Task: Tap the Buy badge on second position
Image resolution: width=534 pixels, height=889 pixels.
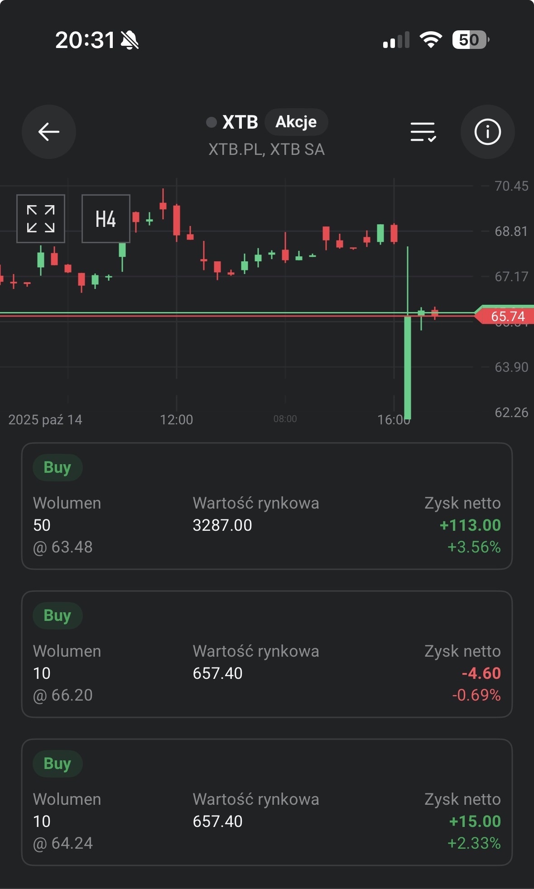Action: [x=58, y=615]
